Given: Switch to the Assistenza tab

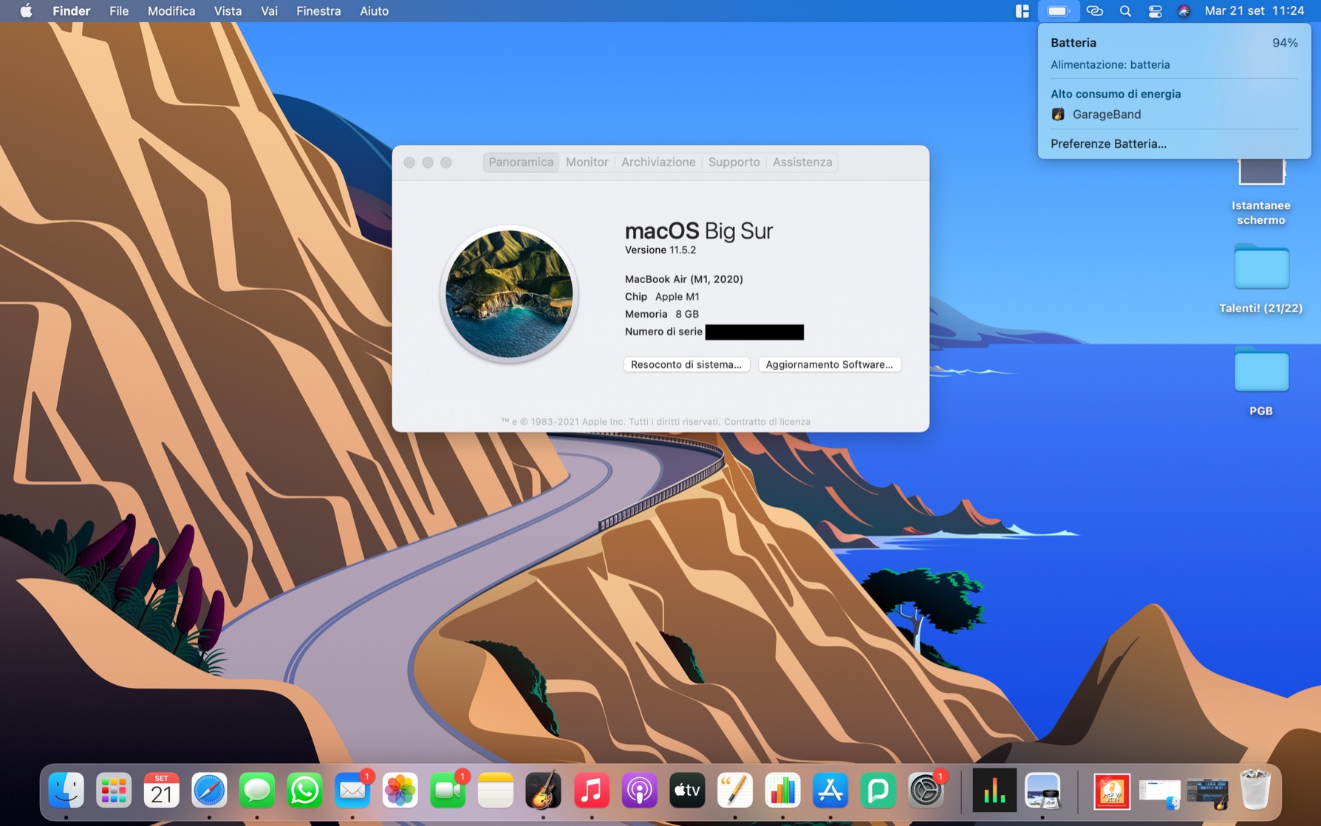Looking at the screenshot, I should 802,162.
